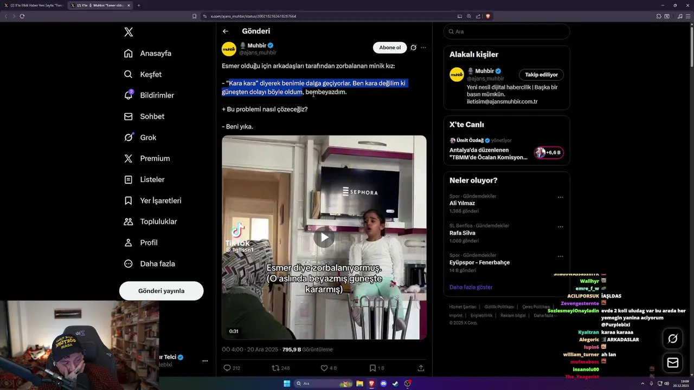This screenshot has height=390, width=694.
Task: Click +6,8 B listeners badge
Action: coord(549,153)
